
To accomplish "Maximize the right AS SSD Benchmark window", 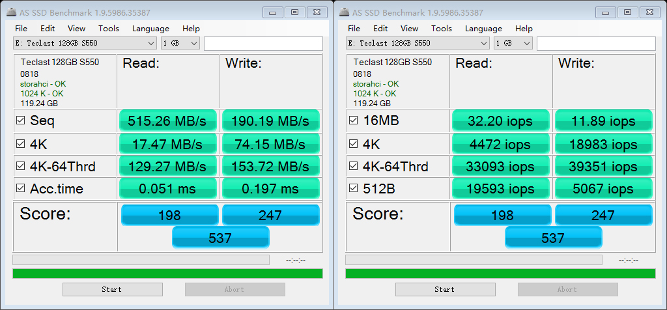I will click(x=628, y=12).
